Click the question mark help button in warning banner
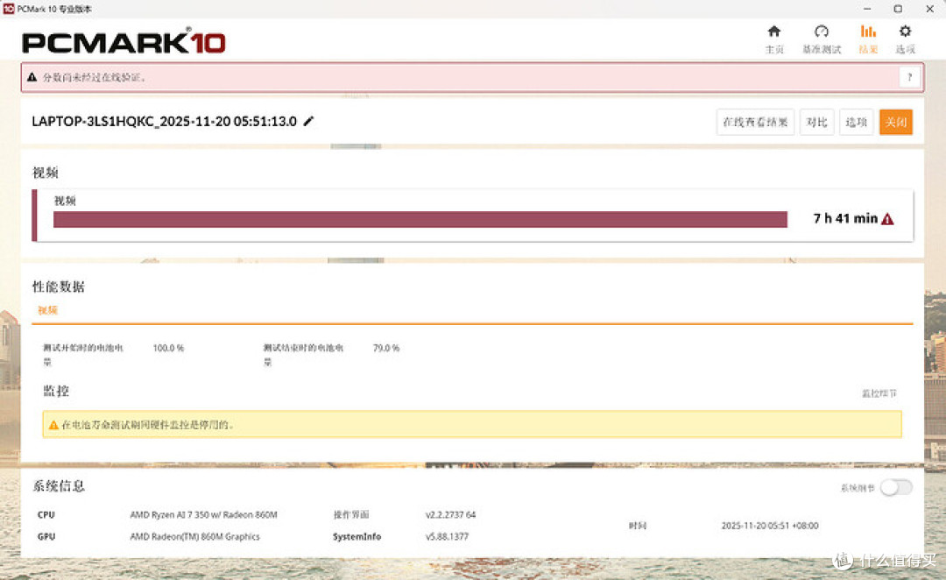Viewport: 946px width, 580px height. (909, 77)
